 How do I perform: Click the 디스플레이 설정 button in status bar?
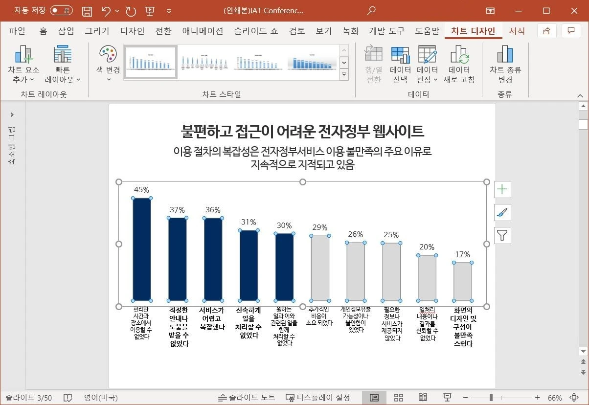tap(318, 397)
